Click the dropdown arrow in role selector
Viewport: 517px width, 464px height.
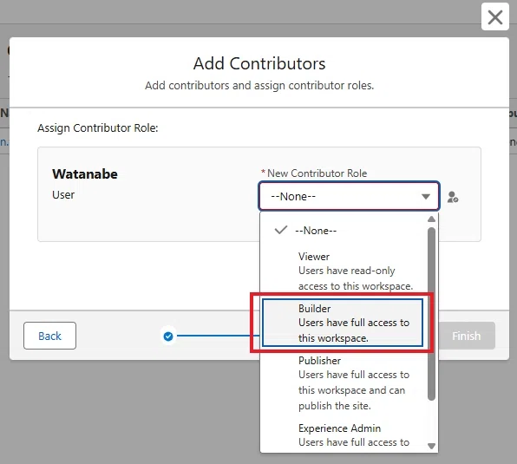426,196
